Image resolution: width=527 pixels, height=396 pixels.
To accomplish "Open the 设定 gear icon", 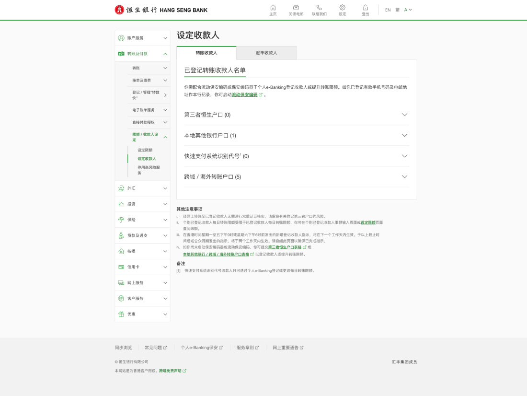I will tap(342, 8).
